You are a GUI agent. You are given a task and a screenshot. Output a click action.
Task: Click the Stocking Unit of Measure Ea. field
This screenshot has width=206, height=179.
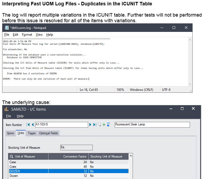pos(76,147)
